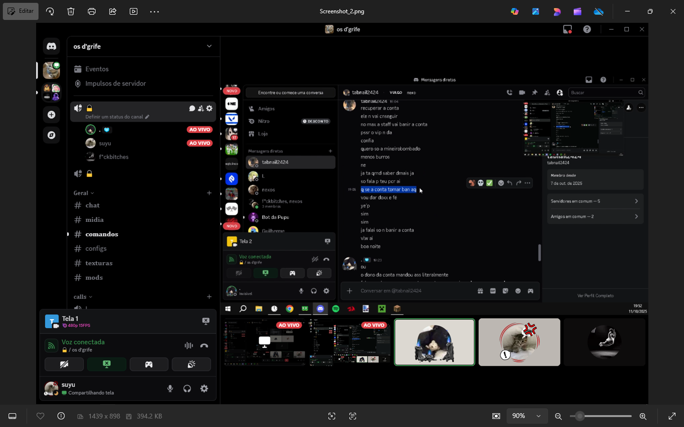684x427 pixels.
Task: Click the add server plus icon
Action: pos(51,114)
